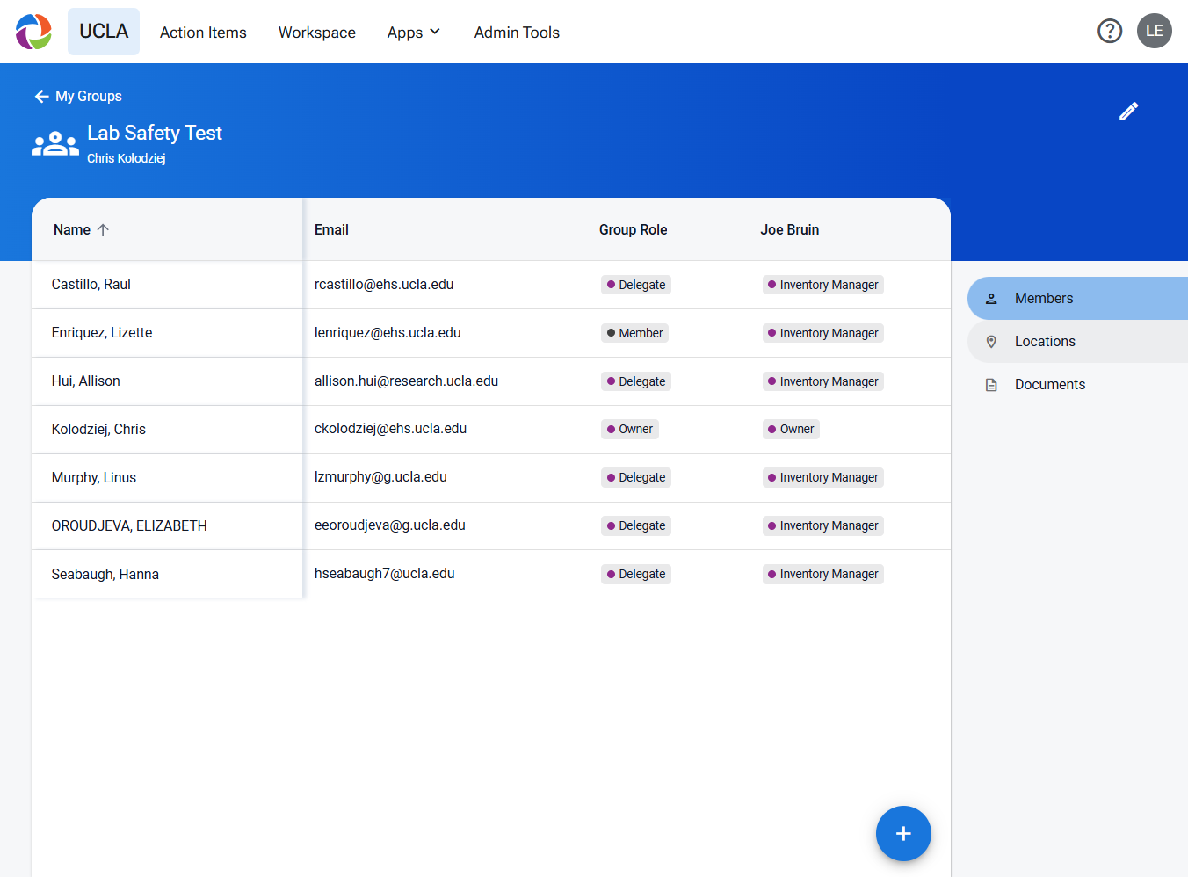
Task: Click the name Murphy, Linus
Action: (x=94, y=478)
